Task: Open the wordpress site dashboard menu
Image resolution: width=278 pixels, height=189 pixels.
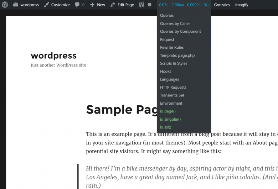Action: pyautogui.click(x=26, y=5)
